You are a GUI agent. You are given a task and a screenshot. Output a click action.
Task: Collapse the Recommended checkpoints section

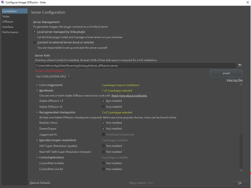coord(37,112)
